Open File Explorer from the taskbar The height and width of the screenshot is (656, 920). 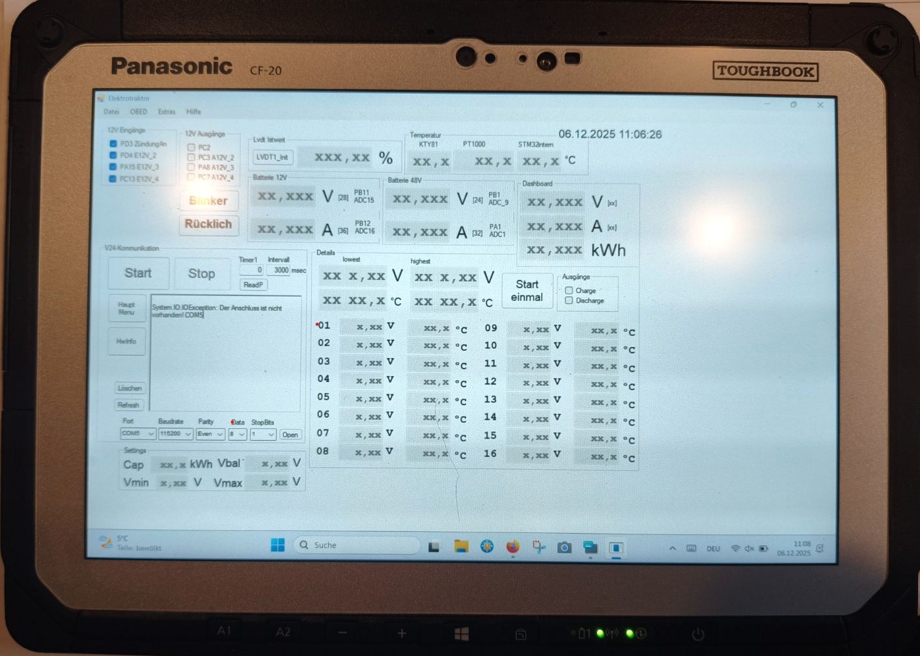[461, 547]
